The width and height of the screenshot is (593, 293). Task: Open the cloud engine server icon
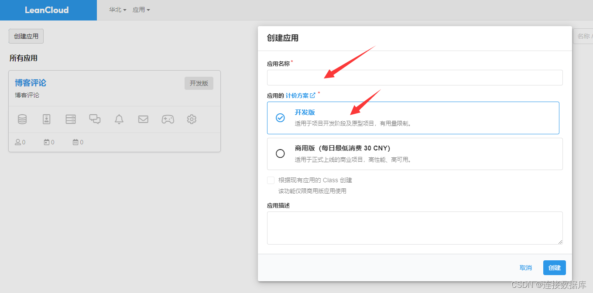point(71,119)
